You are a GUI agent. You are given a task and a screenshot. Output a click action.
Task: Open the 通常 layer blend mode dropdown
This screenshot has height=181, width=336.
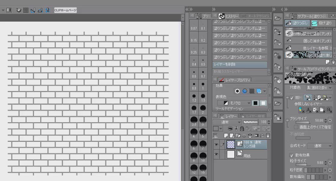click(x=227, y=122)
